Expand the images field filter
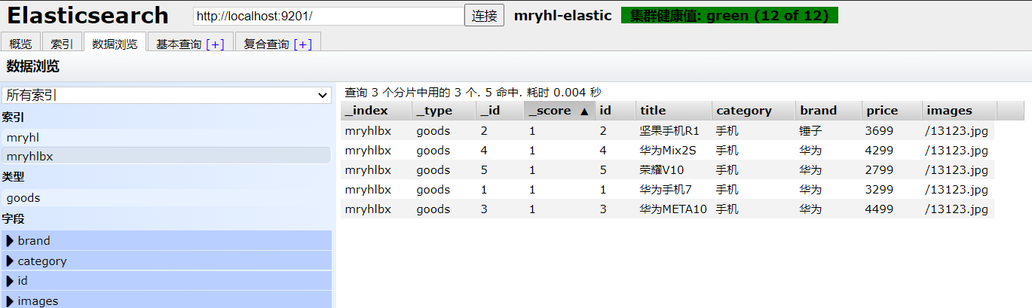 (x=166, y=300)
